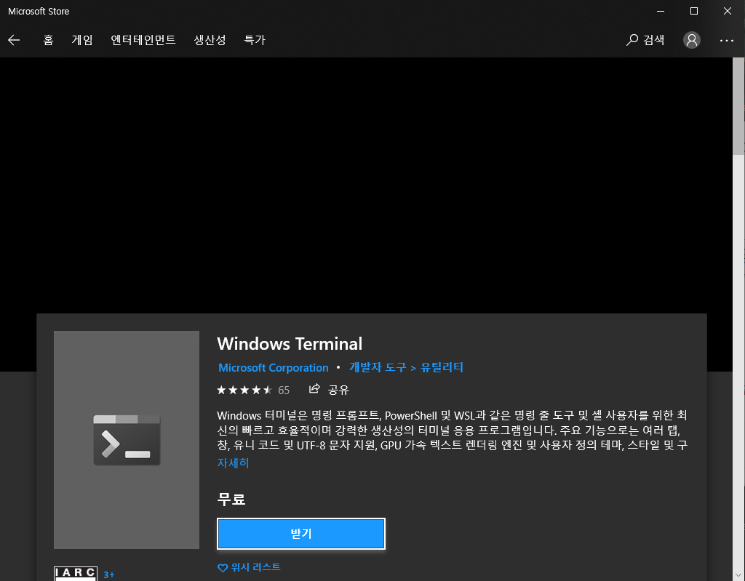Open the user account profile icon
Viewport: 745px width, 581px height.
(692, 40)
